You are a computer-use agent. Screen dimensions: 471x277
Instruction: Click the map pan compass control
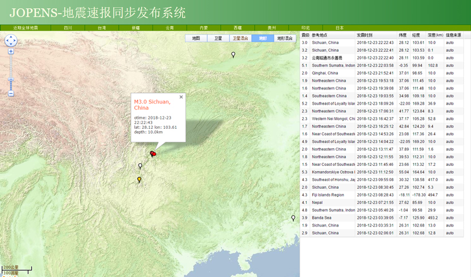click(x=11, y=40)
